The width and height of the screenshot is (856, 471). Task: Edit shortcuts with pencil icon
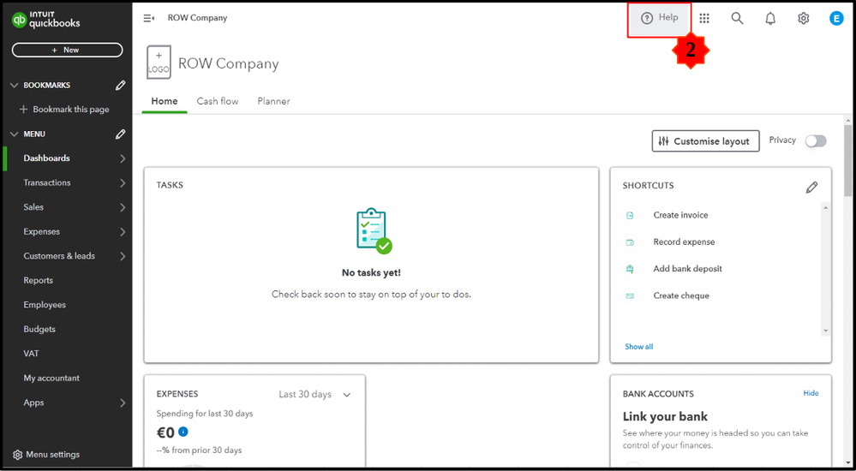click(x=811, y=187)
